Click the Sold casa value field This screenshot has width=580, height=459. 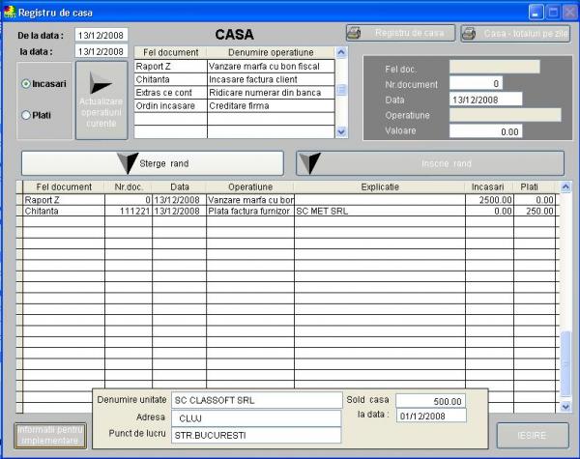point(430,401)
